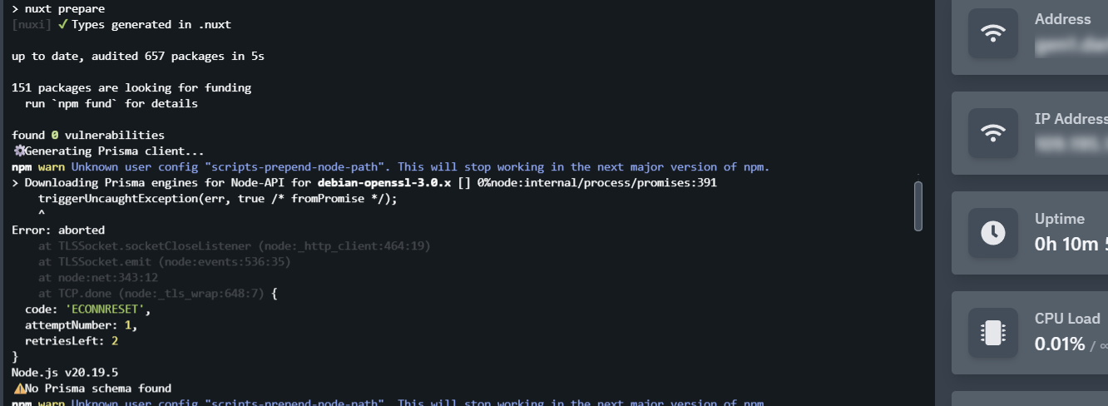Click the Wi-Fi icon beside Address
The height and width of the screenshot is (406, 1108).
[x=992, y=33]
